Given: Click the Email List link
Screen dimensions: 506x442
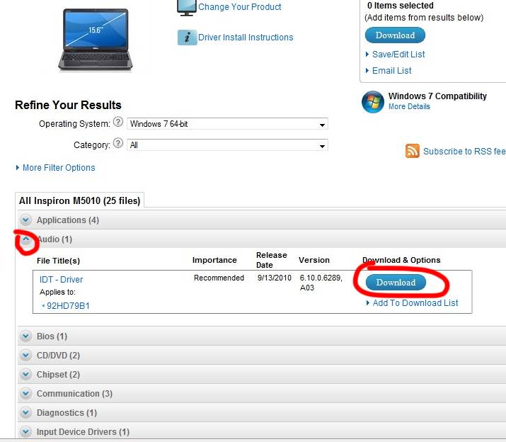Looking at the screenshot, I should tap(392, 70).
